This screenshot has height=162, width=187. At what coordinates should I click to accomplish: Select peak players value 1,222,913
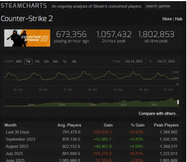coord(169,154)
